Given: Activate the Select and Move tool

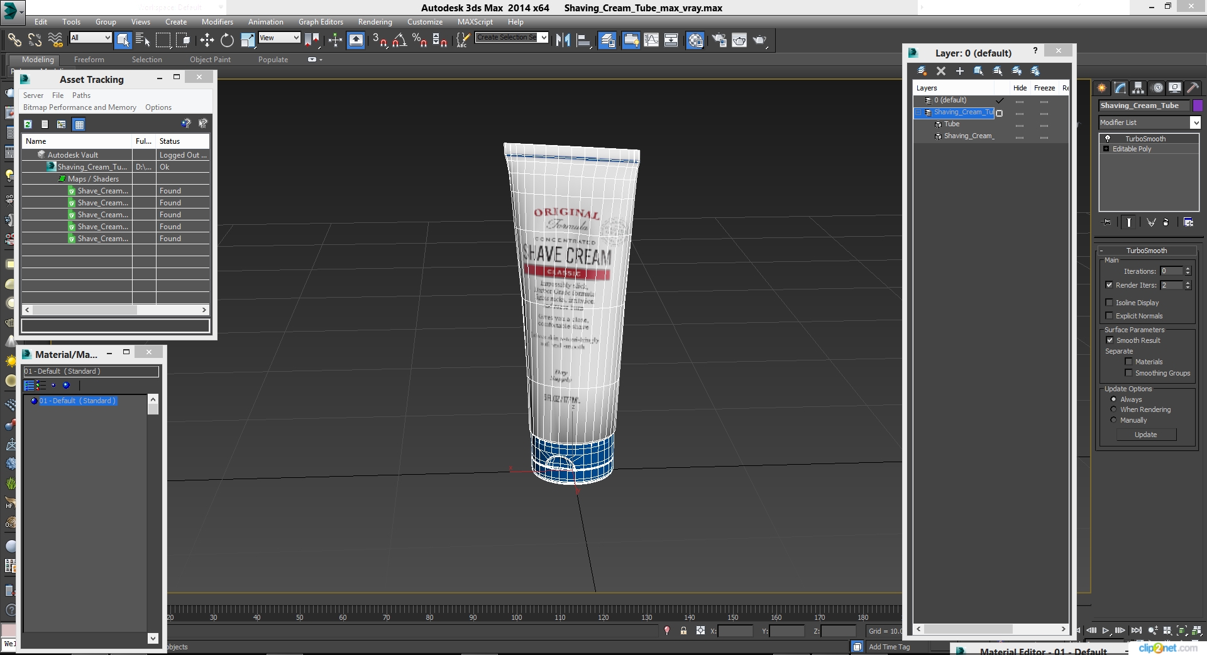Looking at the screenshot, I should (x=207, y=40).
